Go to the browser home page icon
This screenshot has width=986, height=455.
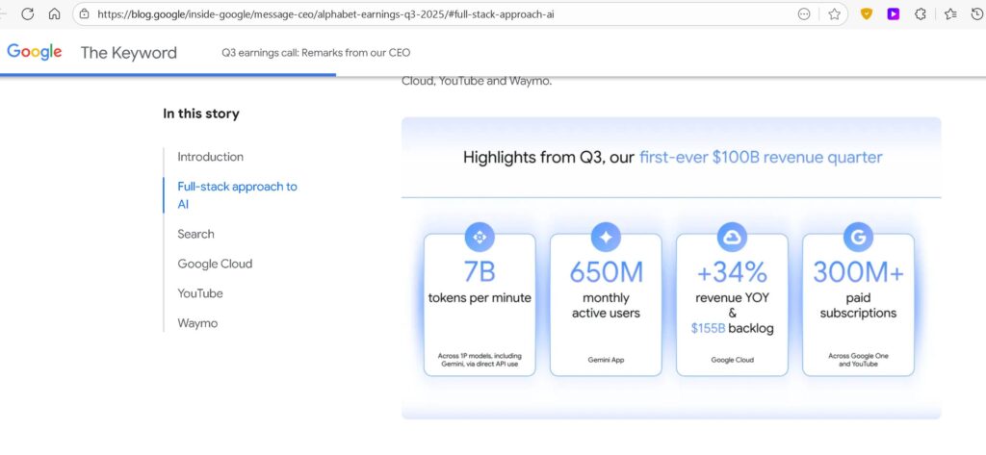[x=55, y=13]
